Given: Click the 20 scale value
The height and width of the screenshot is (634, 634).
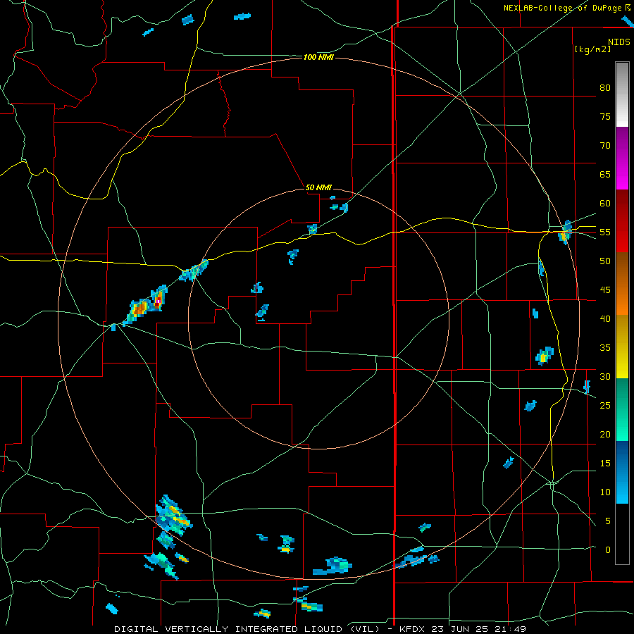Looking at the screenshot, I should pyautogui.click(x=605, y=434).
